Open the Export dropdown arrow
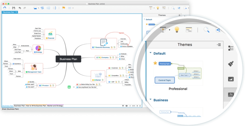 pyautogui.click(x=189, y=8)
